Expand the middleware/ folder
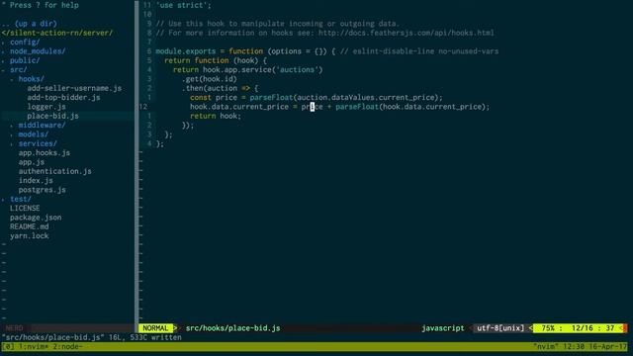 42,126
